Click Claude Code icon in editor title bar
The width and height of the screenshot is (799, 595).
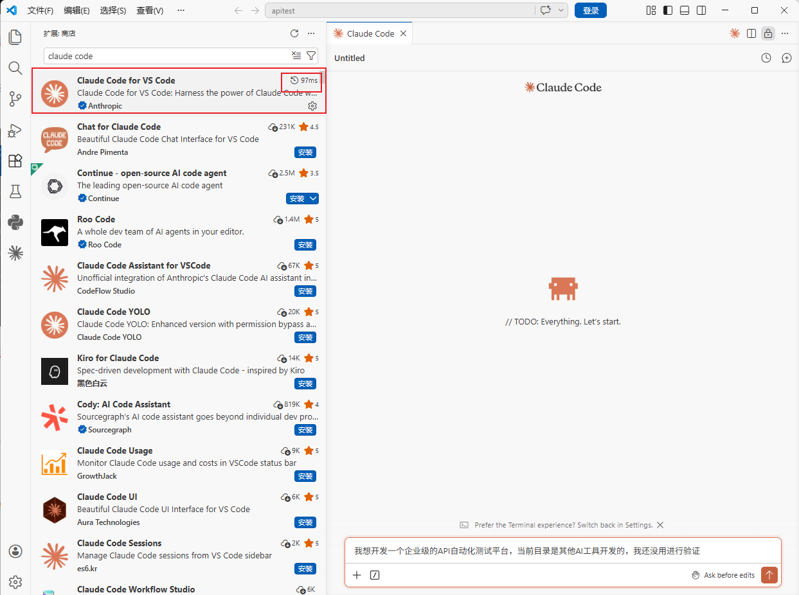pos(735,33)
